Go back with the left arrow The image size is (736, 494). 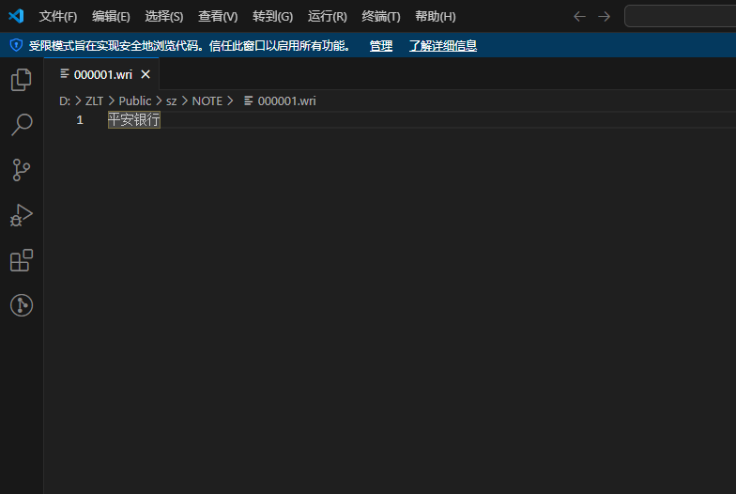(x=579, y=16)
